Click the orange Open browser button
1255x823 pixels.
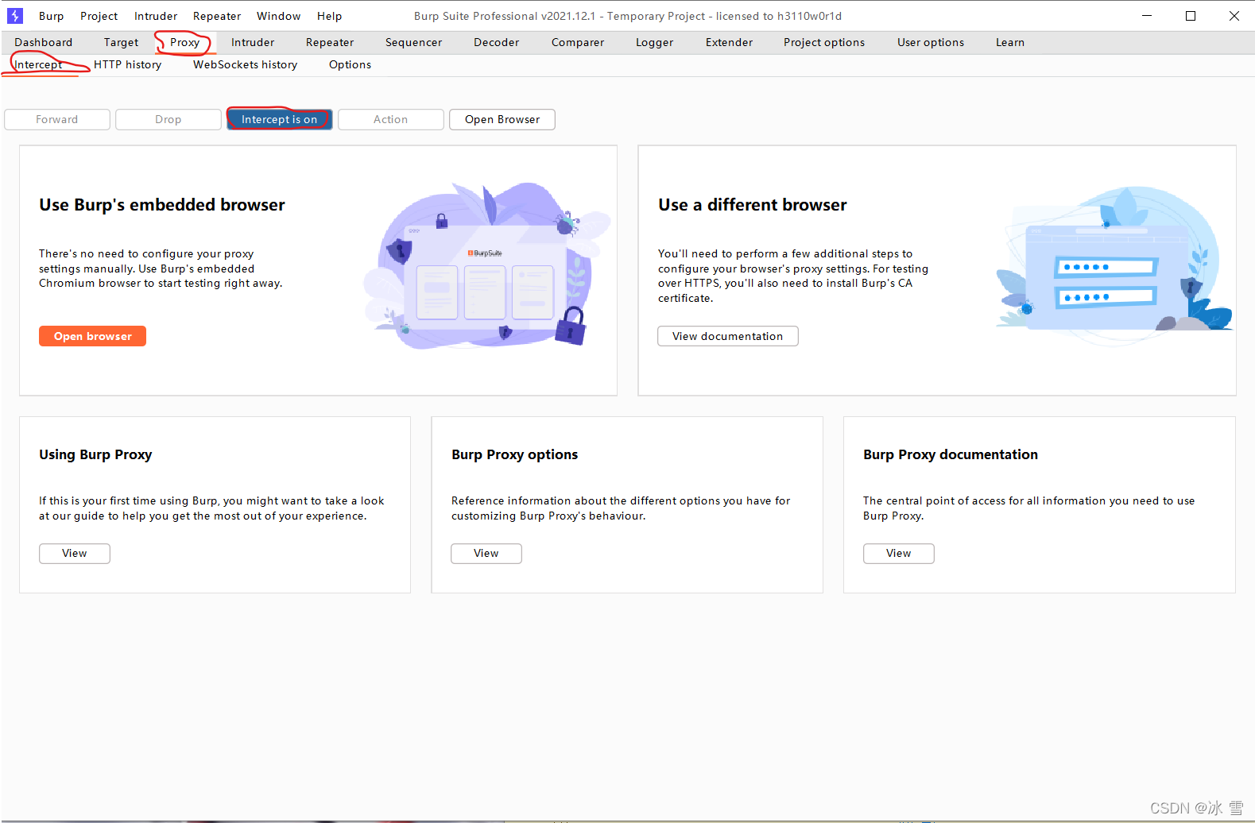tap(93, 336)
